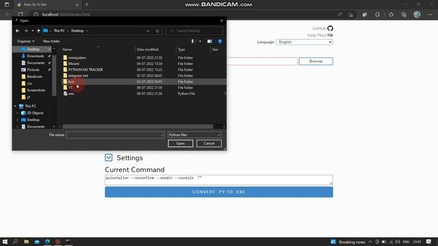This screenshot has height=246, width=438.
Task: Select the minisystem folder row
Action: [144, 57]
